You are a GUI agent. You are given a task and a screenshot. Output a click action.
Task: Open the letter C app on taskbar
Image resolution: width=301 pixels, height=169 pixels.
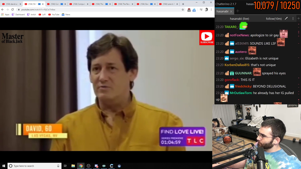[111, 166]
